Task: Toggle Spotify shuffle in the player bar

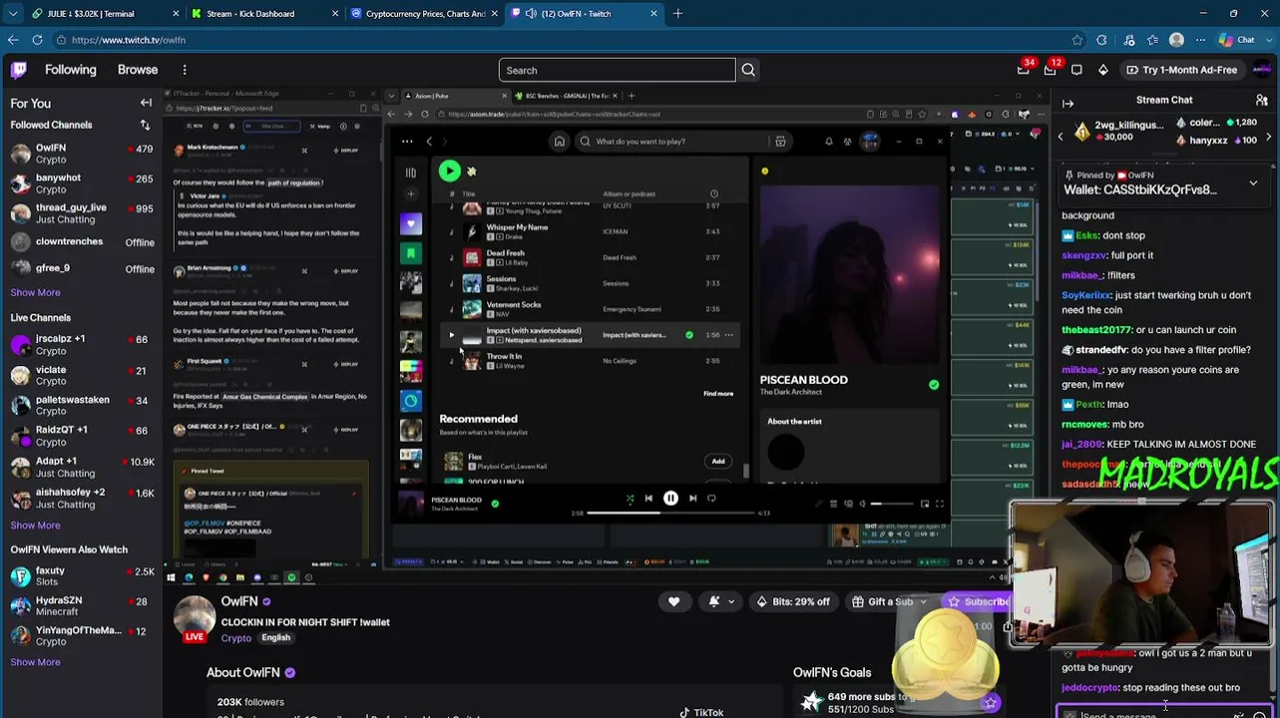Action: (x=630, y=499)
